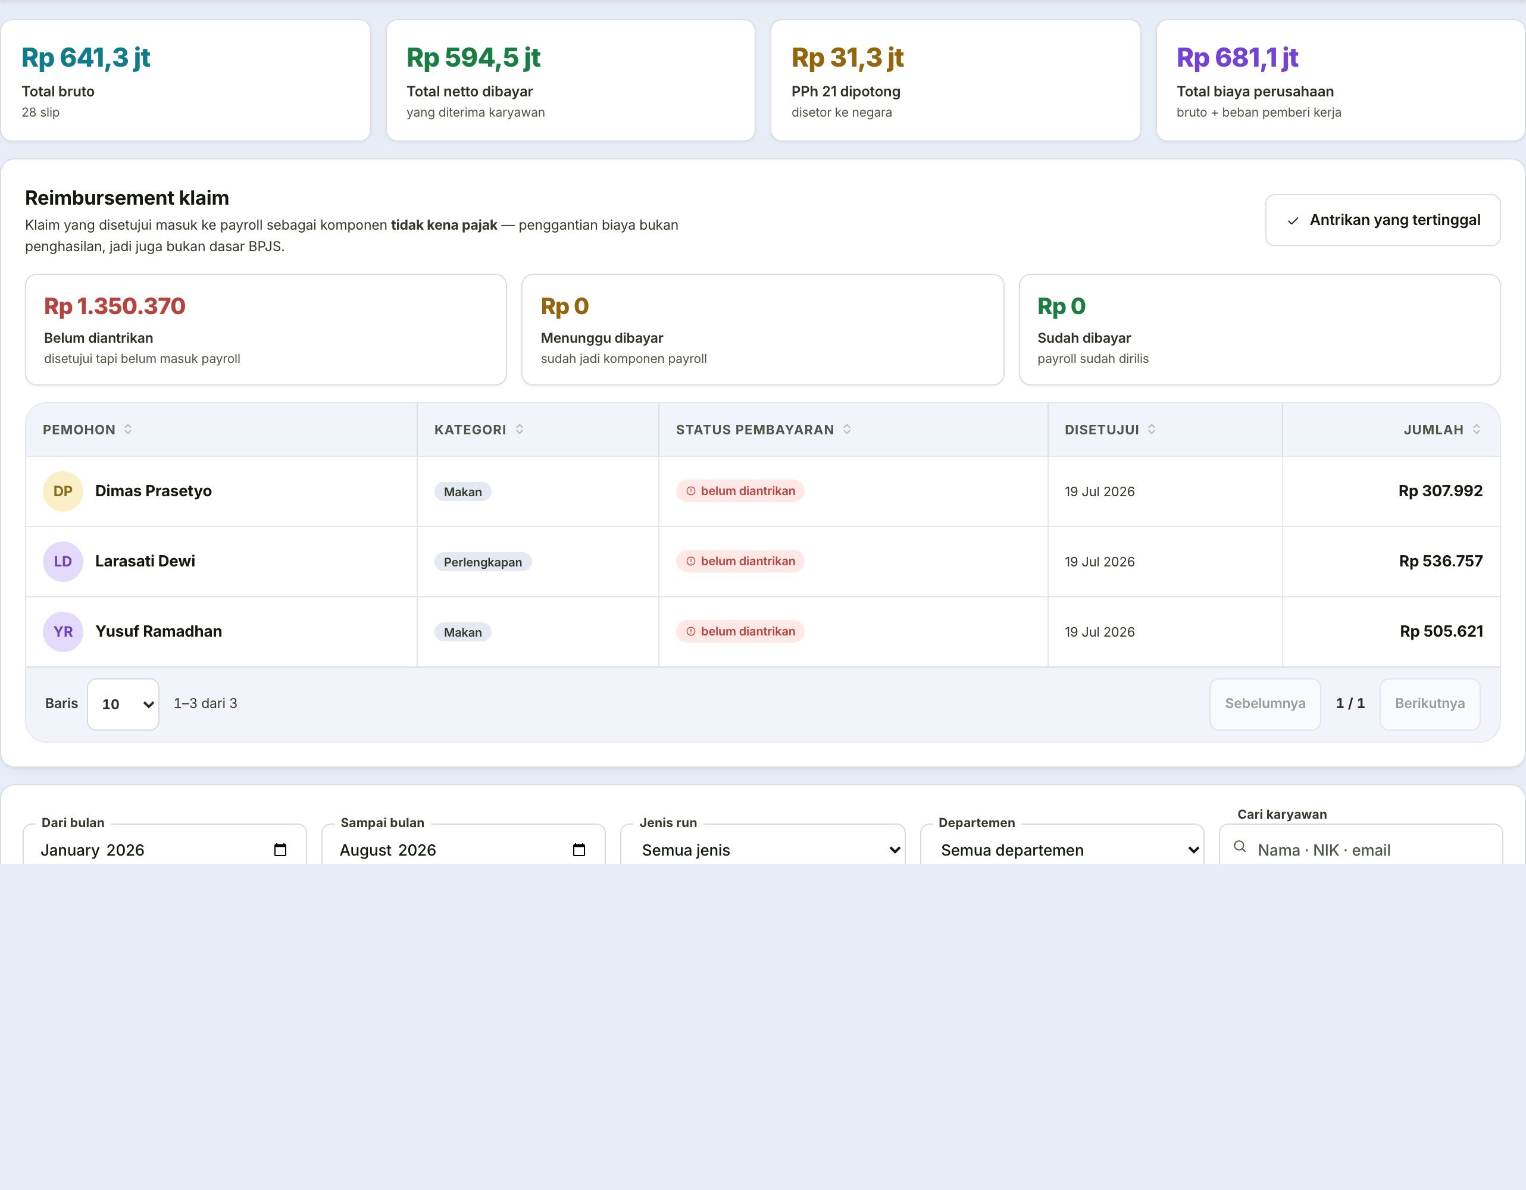This screenshot has width=1526, height=1190.
Task: Open calendar picker for Sampai bulan
Action: [x=578, y=850]
